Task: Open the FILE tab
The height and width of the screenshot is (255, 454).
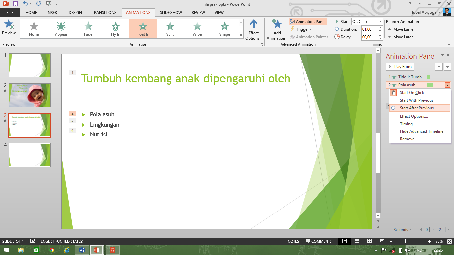Action: pos(10,12)
